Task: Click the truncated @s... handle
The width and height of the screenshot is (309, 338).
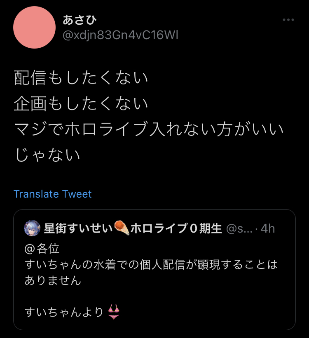Action: tap(239, 228)
